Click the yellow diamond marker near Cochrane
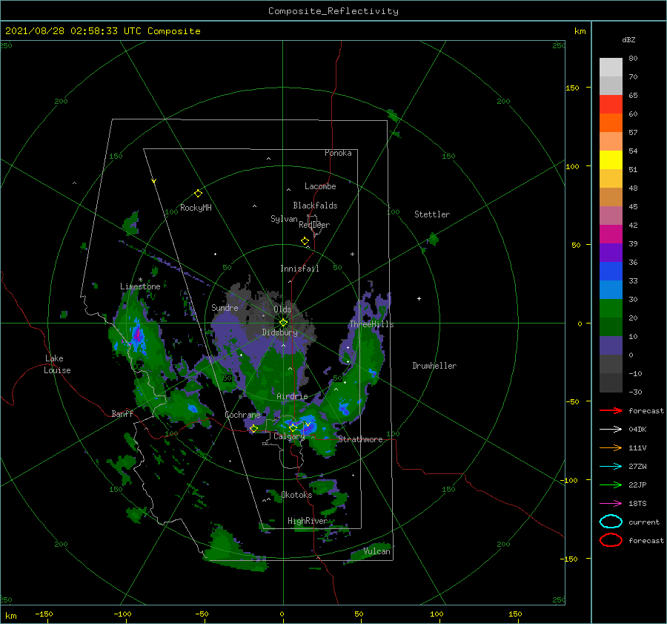 [x=253, y=428]
